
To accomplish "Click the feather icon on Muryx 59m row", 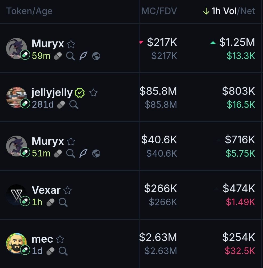I will (x=83, y=56).
